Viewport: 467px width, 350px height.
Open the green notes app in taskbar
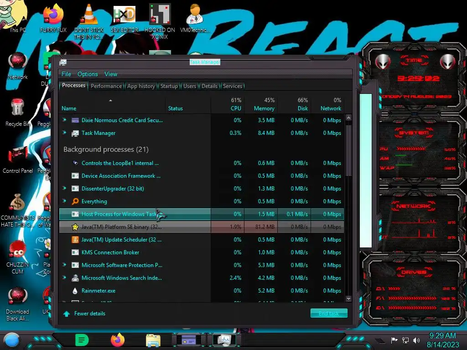tap(82, 340)
